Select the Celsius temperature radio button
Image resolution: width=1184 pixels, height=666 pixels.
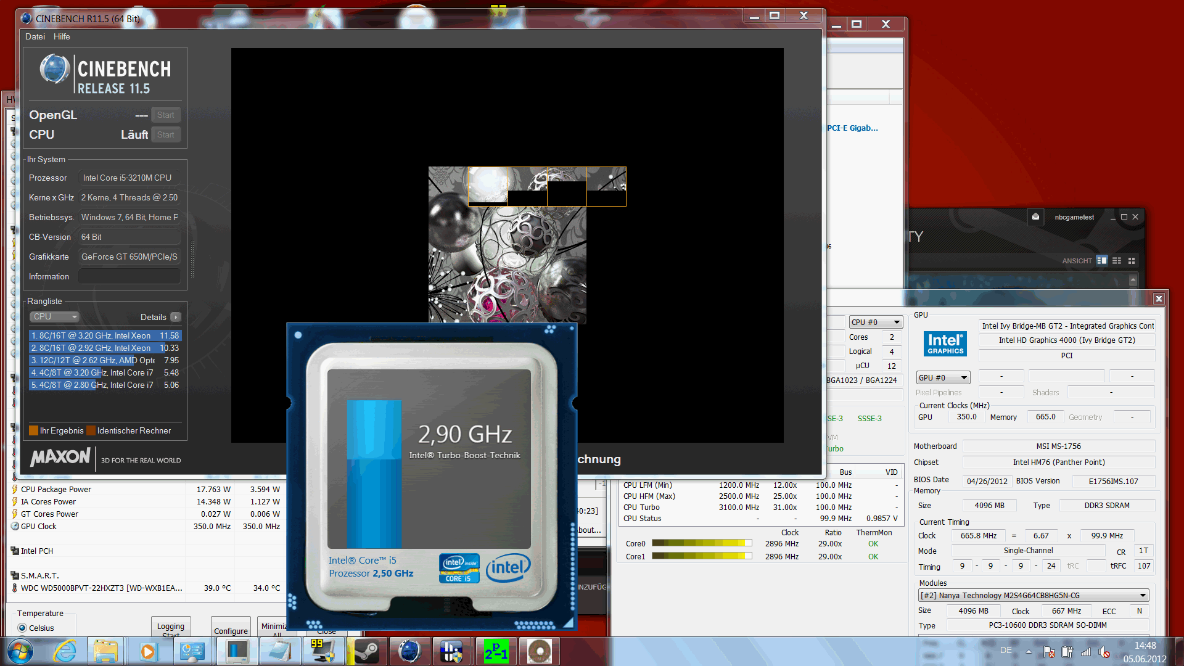23,628
